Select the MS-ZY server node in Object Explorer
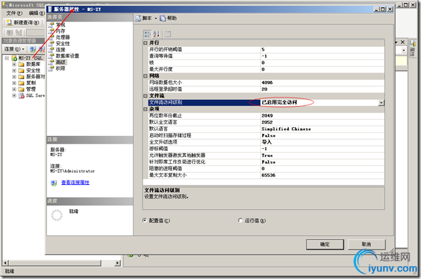The height and width of the screenshot is (279, 421). tap(30, 58)
